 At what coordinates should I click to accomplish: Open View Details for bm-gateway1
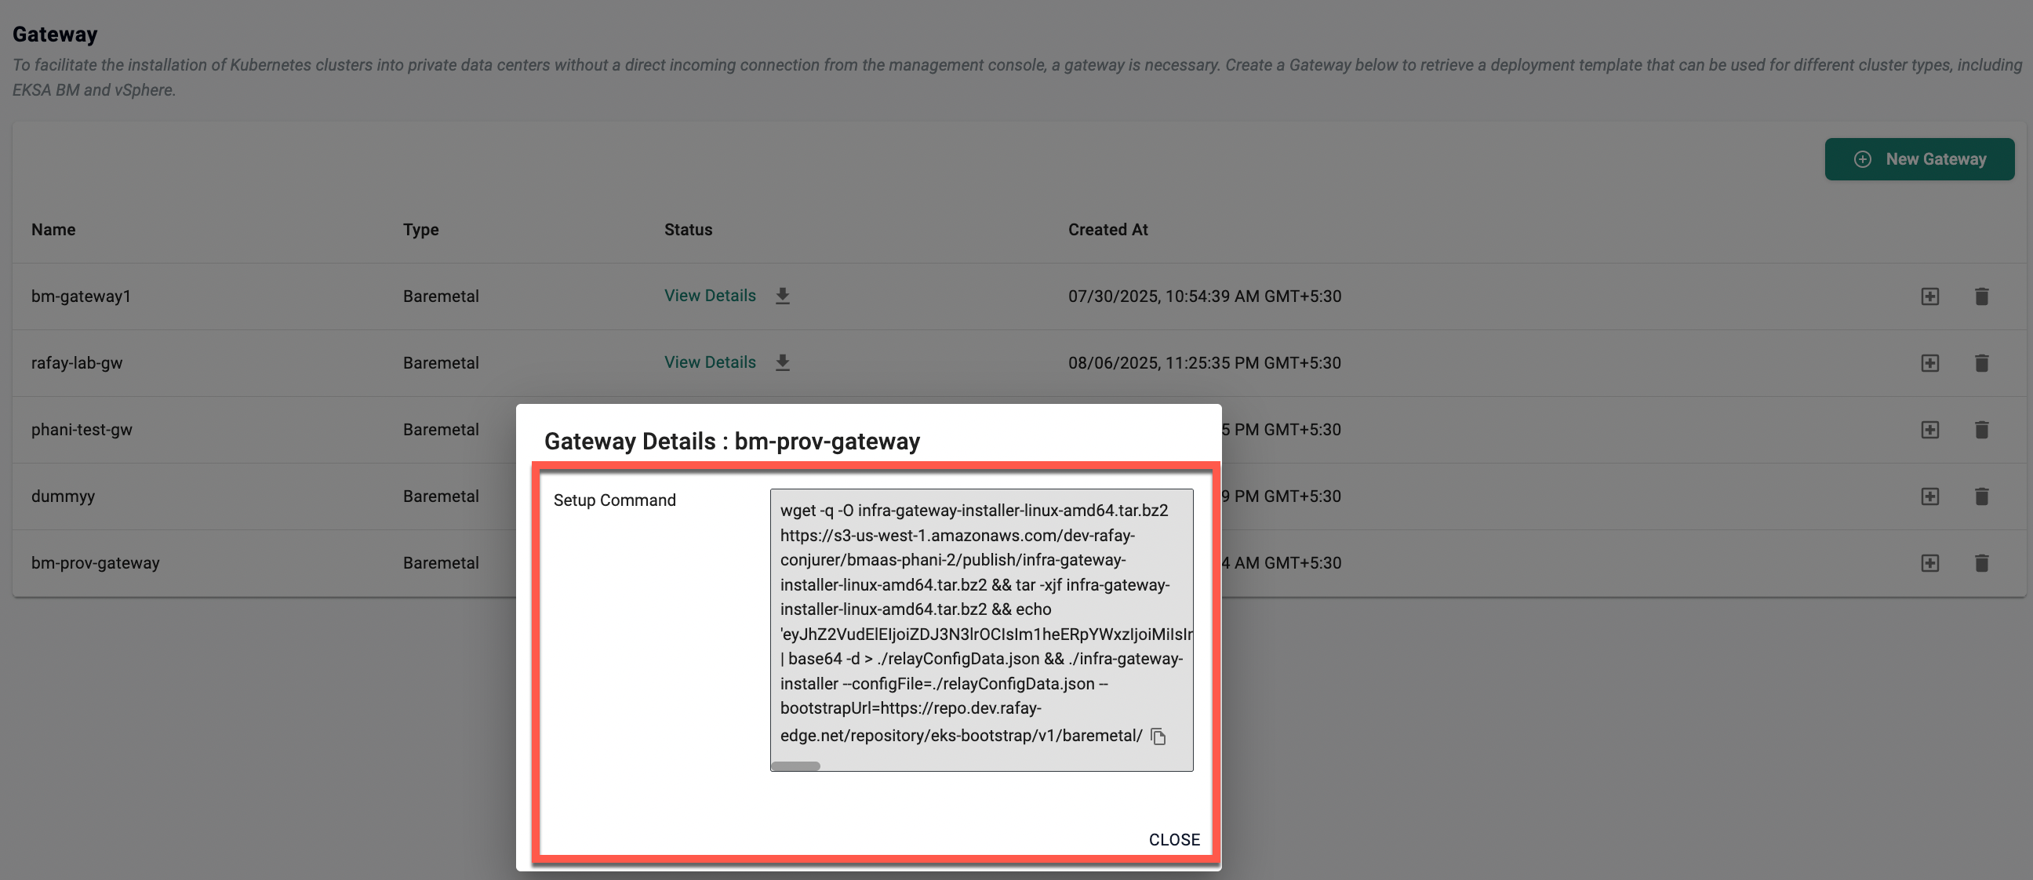click(710, 295)
